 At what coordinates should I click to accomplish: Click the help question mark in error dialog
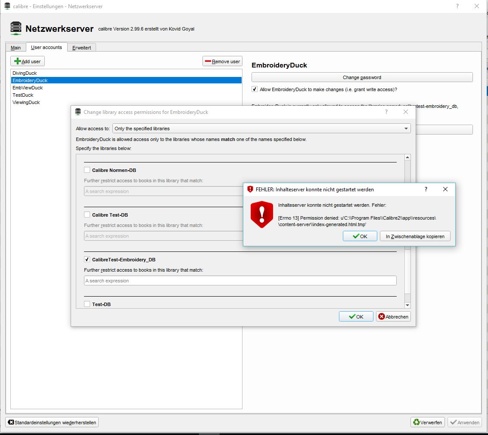tap(426, 189)
